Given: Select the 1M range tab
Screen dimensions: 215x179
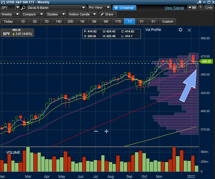Looking at the screenshot, I should coord(82,21).
